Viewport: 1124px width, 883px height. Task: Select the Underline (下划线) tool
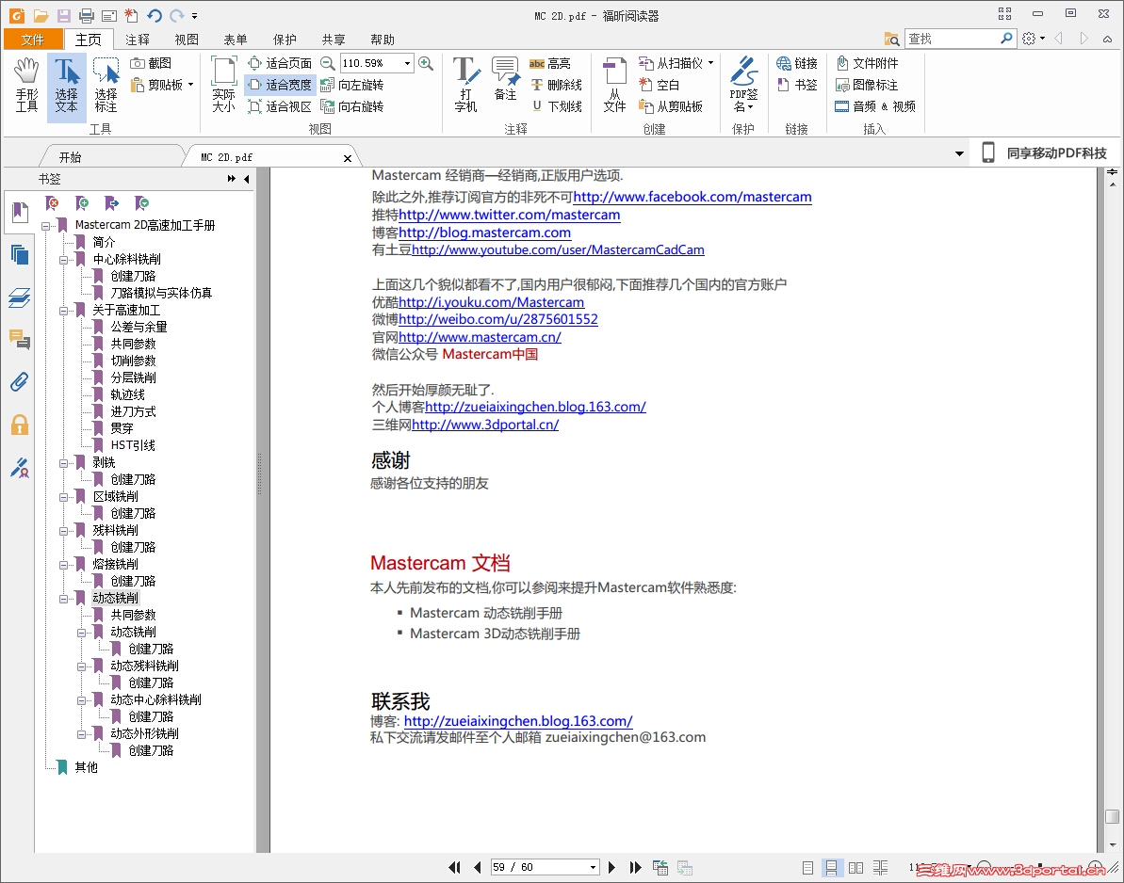coord(556,106)
